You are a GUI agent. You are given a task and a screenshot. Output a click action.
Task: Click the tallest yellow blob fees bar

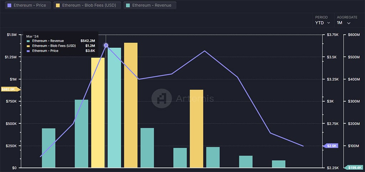click(130, 105)
